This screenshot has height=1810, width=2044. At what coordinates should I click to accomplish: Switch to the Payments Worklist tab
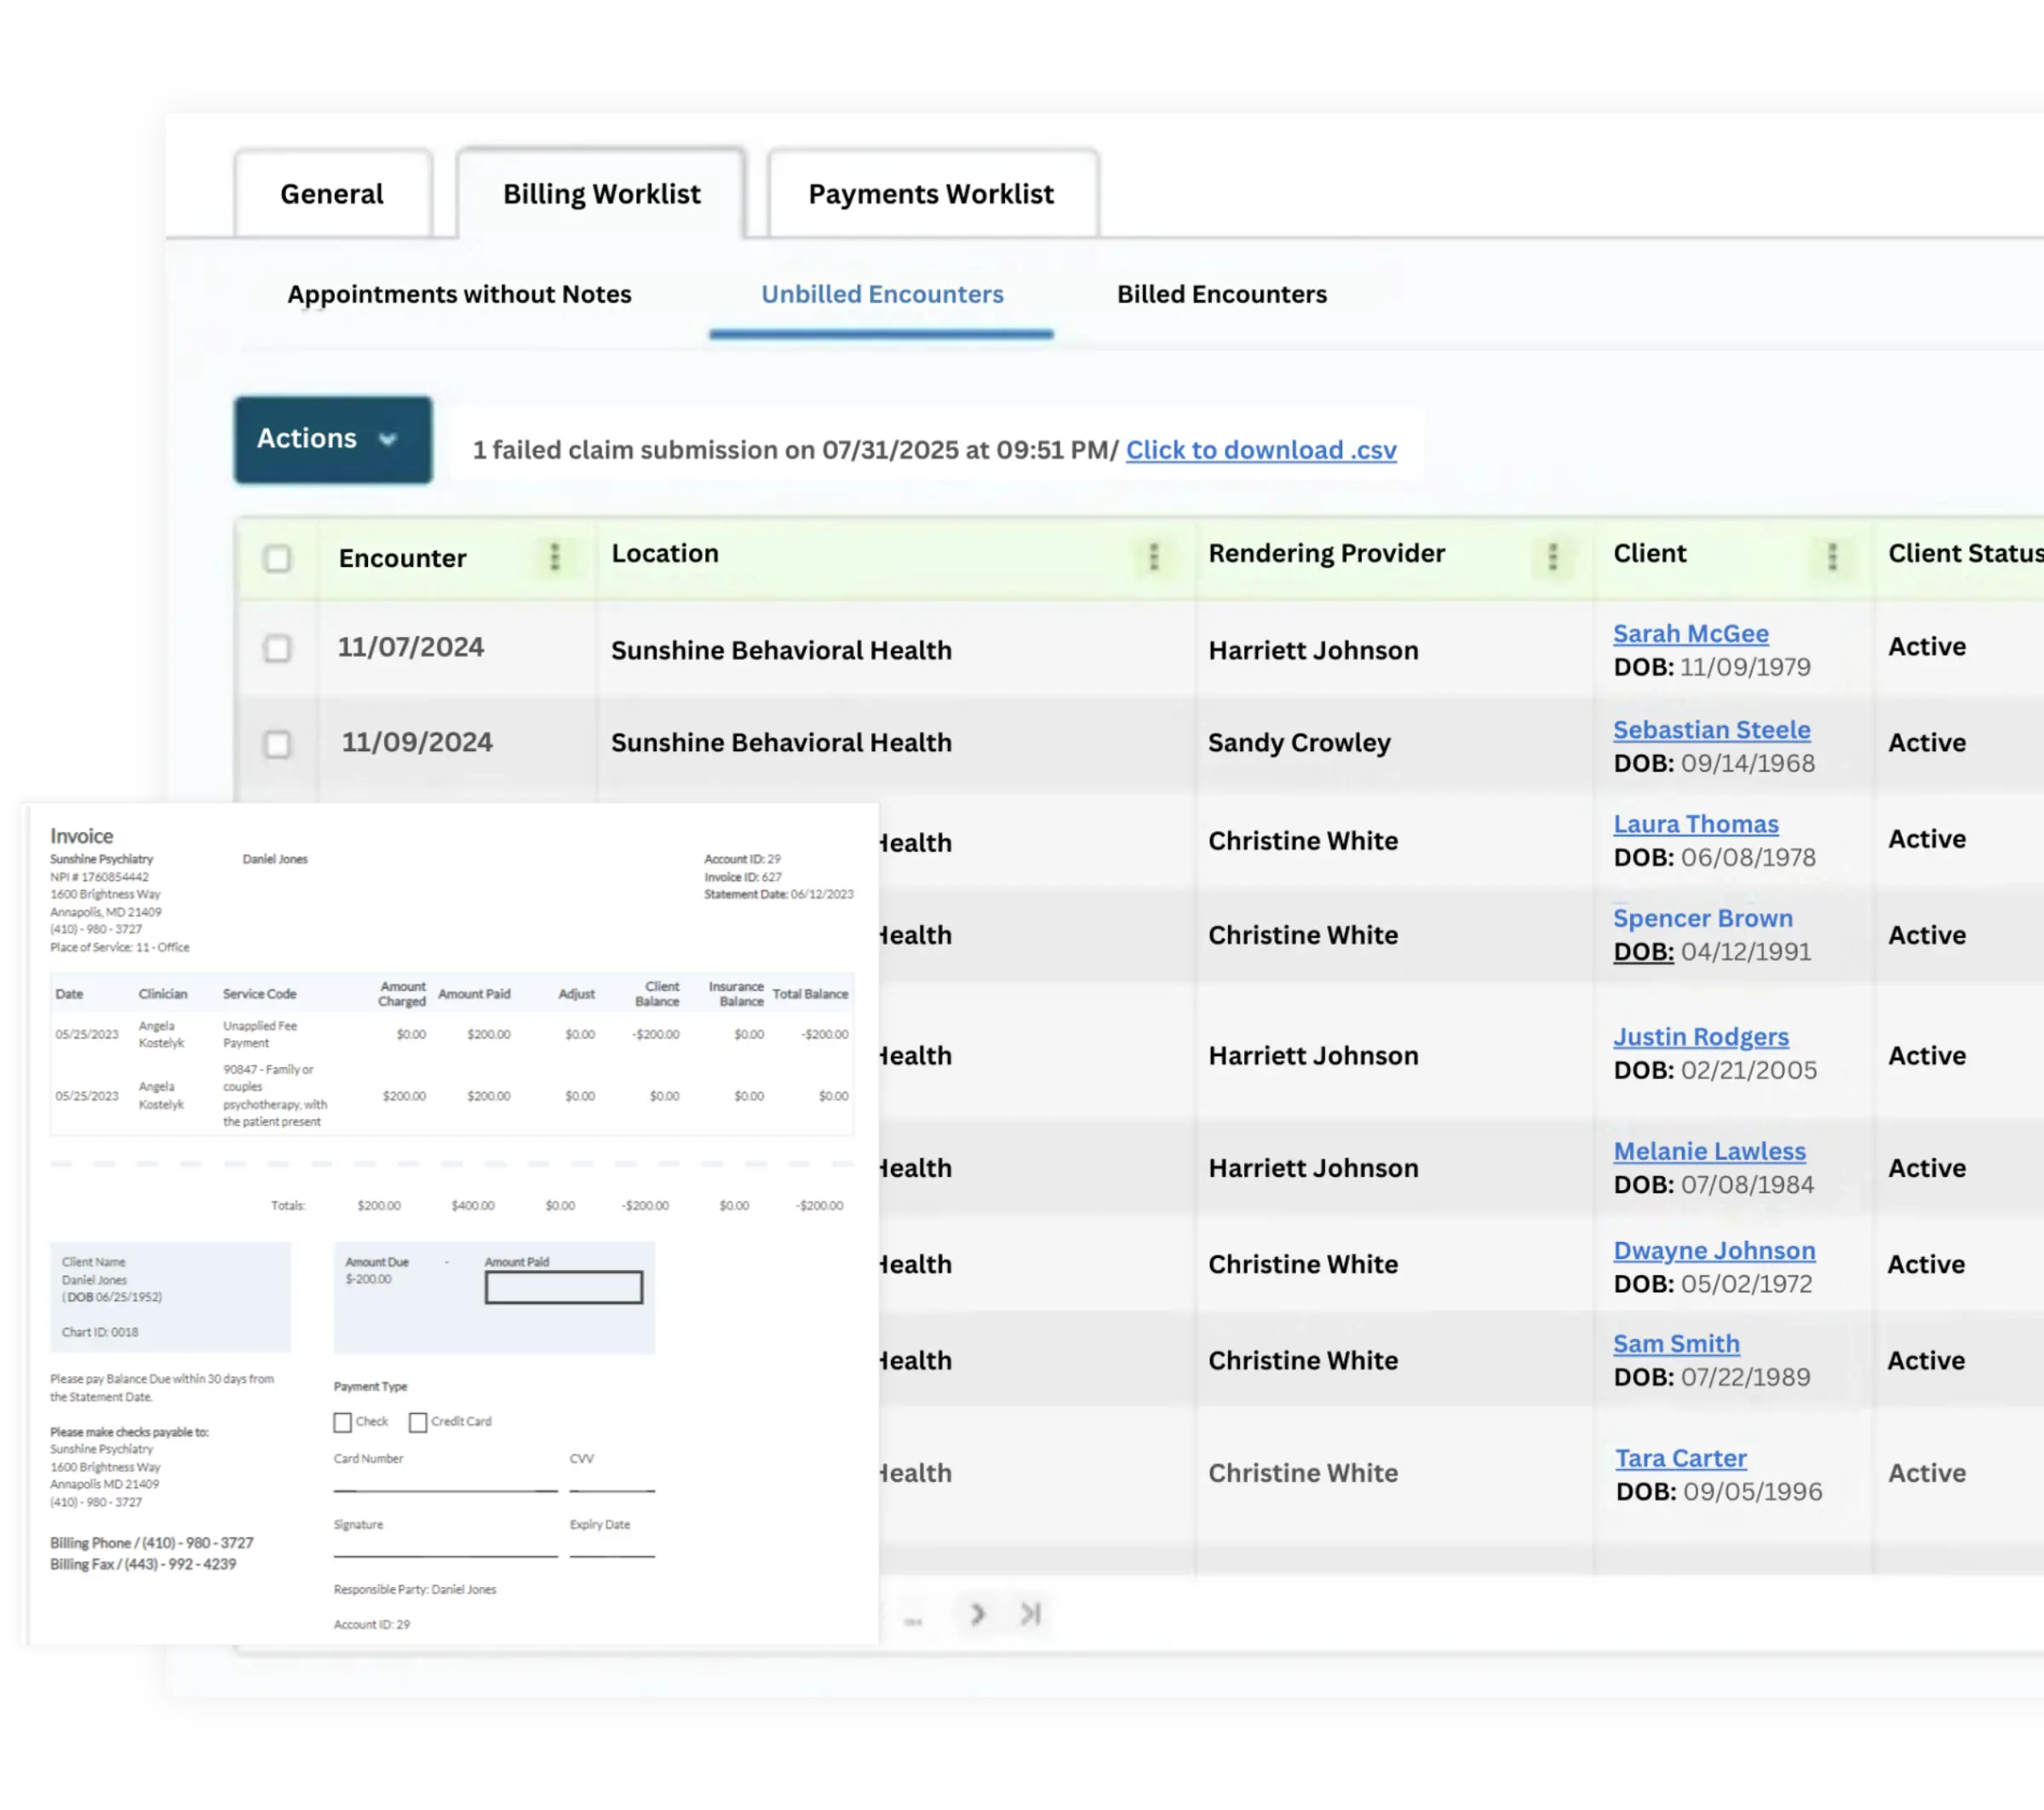click(930, 194)
